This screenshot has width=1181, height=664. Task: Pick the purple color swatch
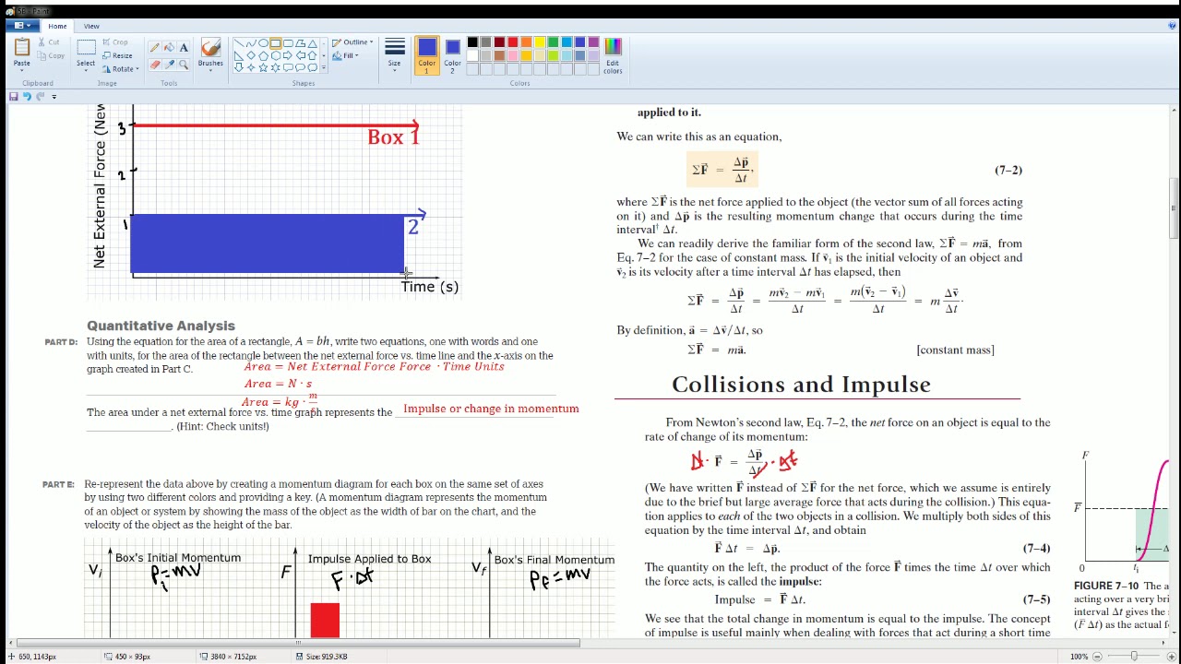[593, 42]
